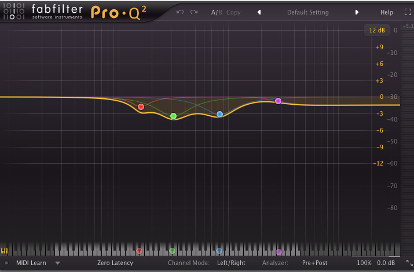The height and width of the screenshot is (272, 414).
Task: Select the green EQ band node
Action: click(x=173, y=116)
